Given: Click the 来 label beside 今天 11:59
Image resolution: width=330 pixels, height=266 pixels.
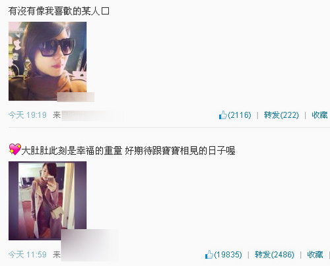Looking at the screenshot, I should pos(57,255).
